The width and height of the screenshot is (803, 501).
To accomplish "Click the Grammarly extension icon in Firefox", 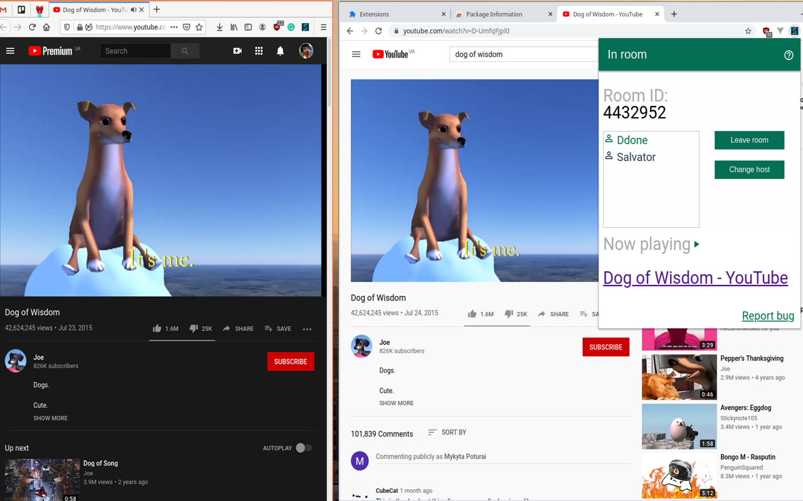I will tap(290, 27).
